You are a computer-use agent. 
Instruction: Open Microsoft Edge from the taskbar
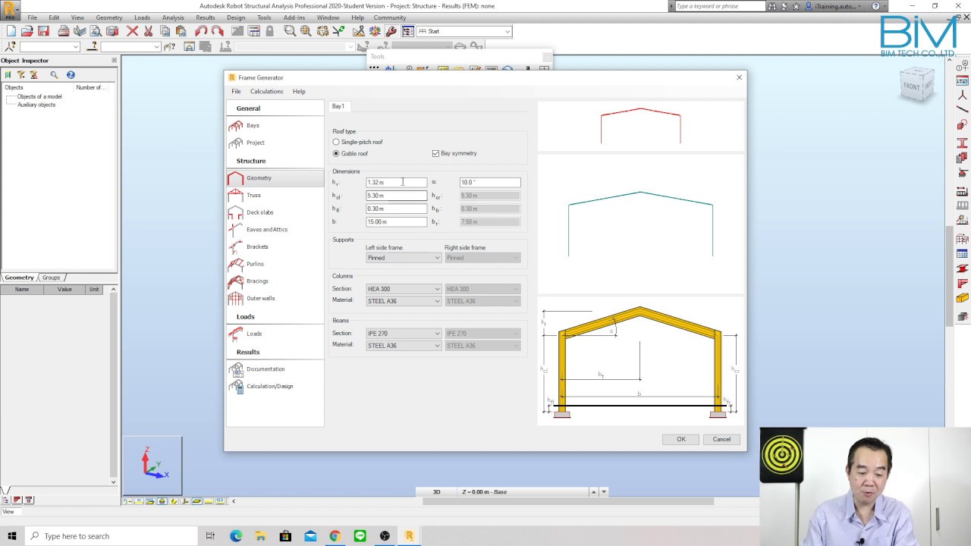click(x=236, y=536)
